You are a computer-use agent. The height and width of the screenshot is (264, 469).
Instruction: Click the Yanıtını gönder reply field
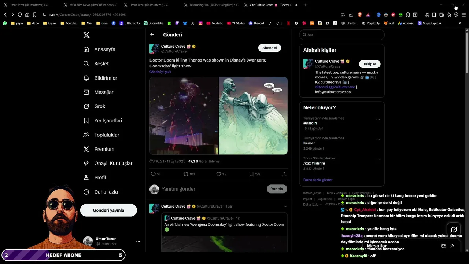click(213, 189)
